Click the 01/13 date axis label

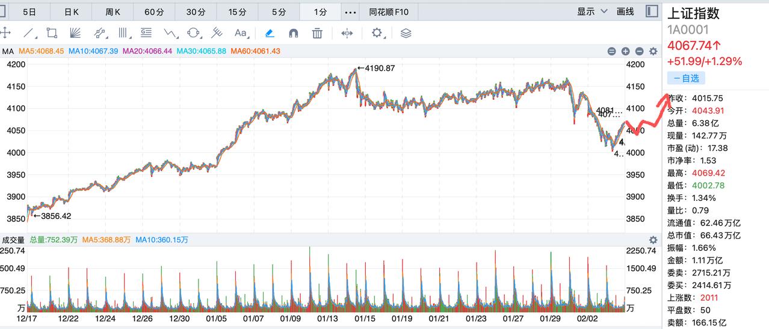tap(328, 318)
